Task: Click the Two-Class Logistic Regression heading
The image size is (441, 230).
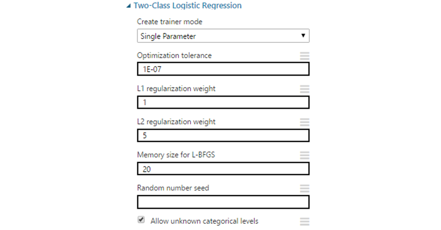Action: (x=187, y=6)
